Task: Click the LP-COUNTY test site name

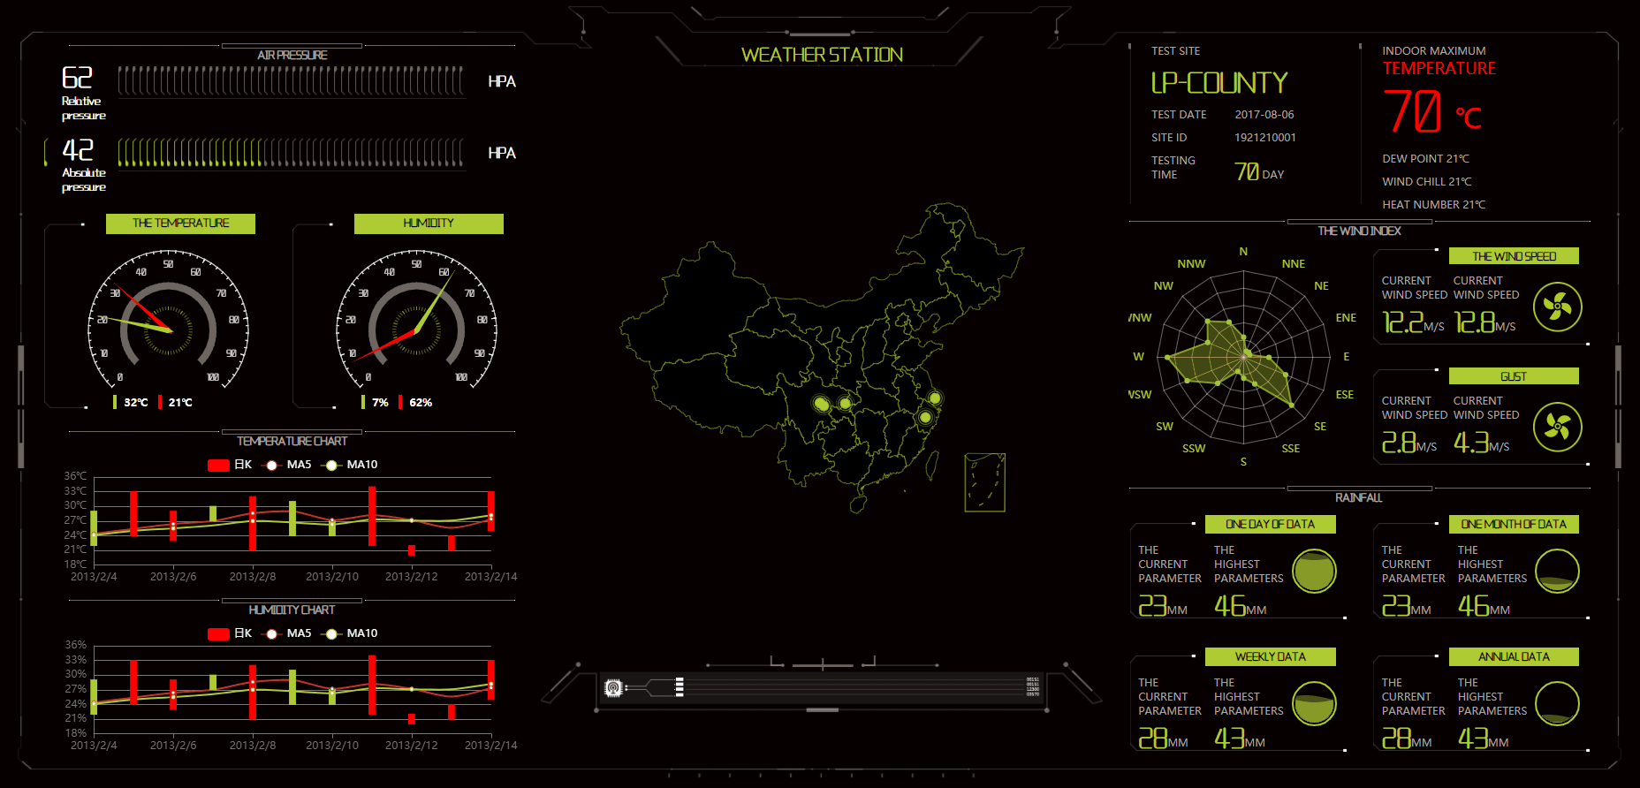Action: 1219,82
